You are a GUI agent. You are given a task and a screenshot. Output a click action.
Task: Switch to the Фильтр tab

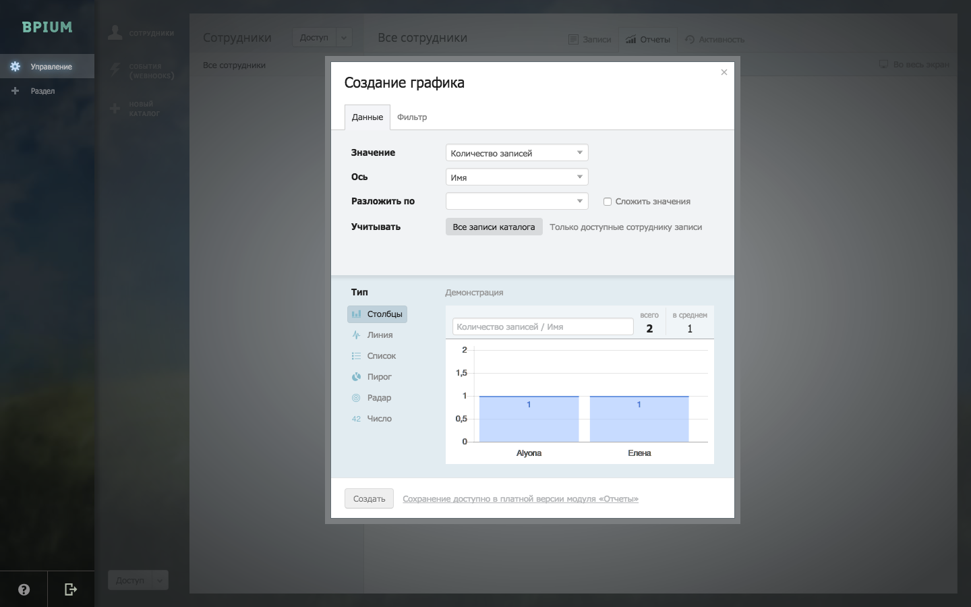(x=411, y=117)
